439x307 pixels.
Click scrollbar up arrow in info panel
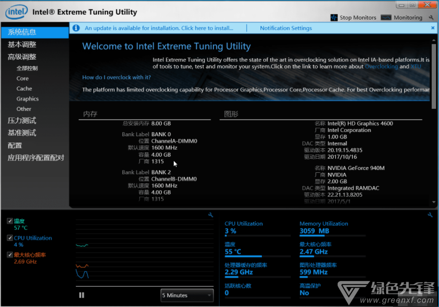pos(434,40)
